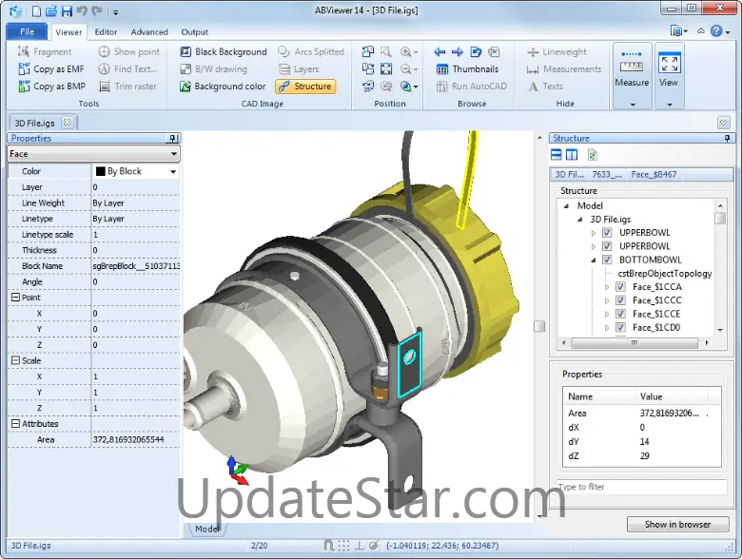Click the Fragment tool
This screenshot has height=559, width=742.
(x=45, y=51)
